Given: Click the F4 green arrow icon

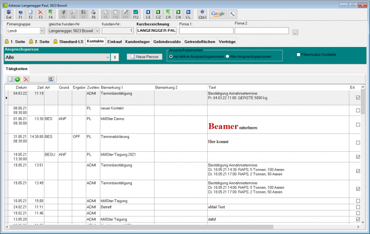Looking at the screenshot, I should tap(50, 14).
